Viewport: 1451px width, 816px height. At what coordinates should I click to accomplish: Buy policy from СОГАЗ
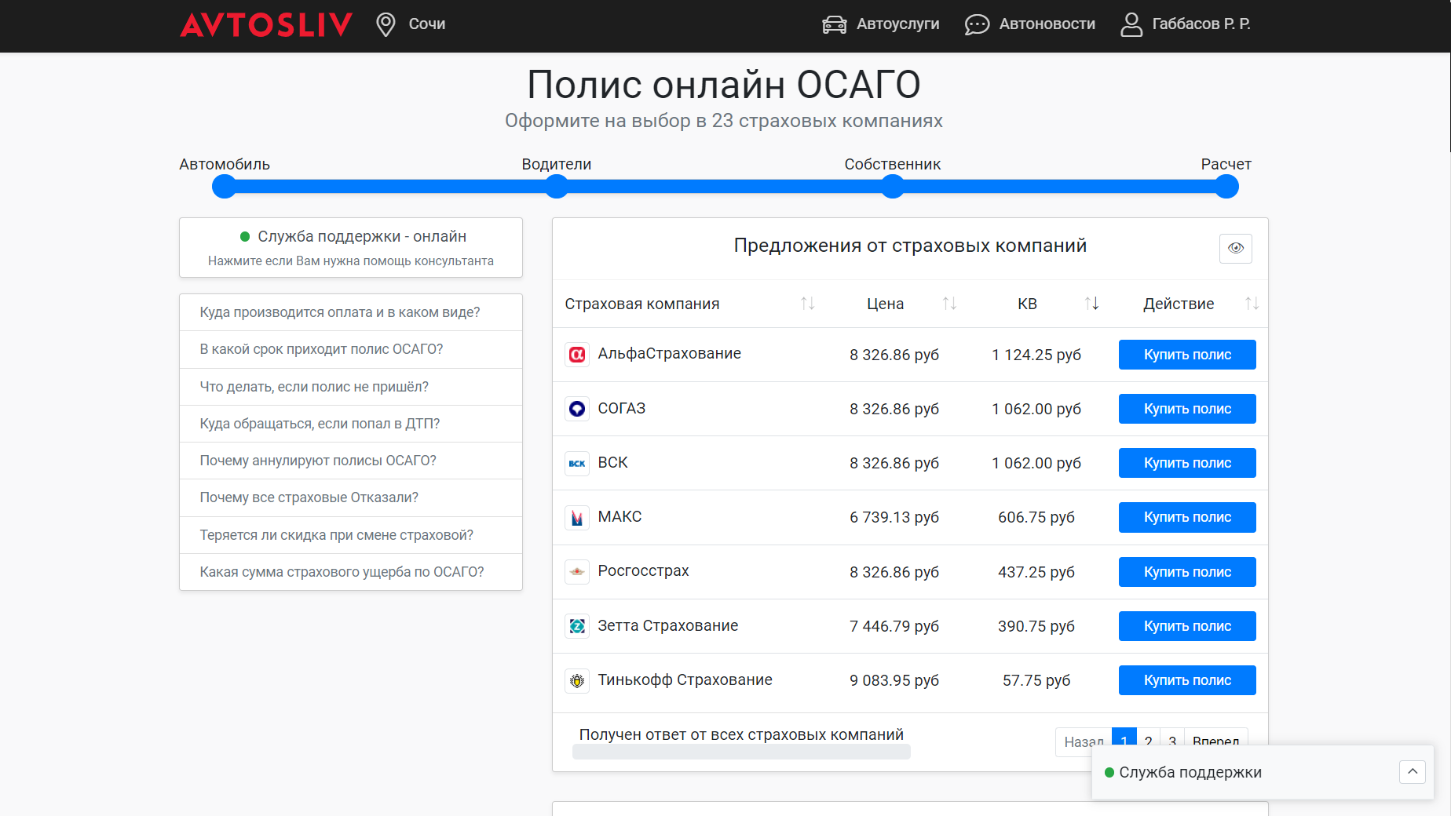point(1187,409)
